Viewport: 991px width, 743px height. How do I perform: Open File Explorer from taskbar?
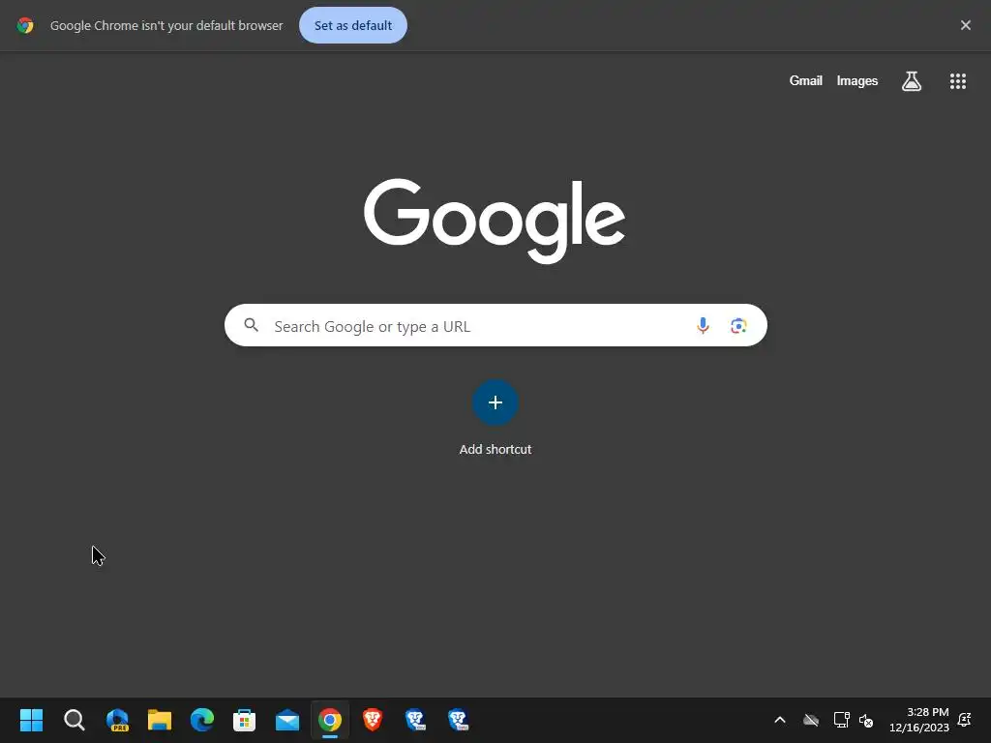point(160,720)
